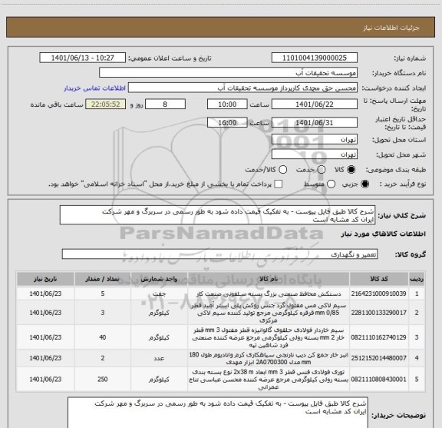Screen dimensions: 442x428
Task: Click the requester field محسن حق مجدی
Action: pyautogui.click(x=242, y=88)
